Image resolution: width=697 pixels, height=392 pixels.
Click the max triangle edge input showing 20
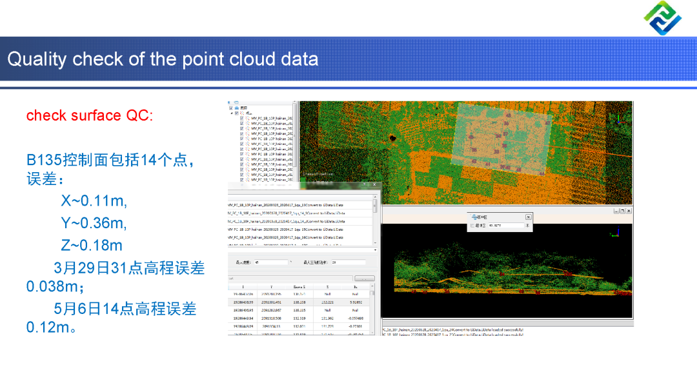click(x=348, y=262)
